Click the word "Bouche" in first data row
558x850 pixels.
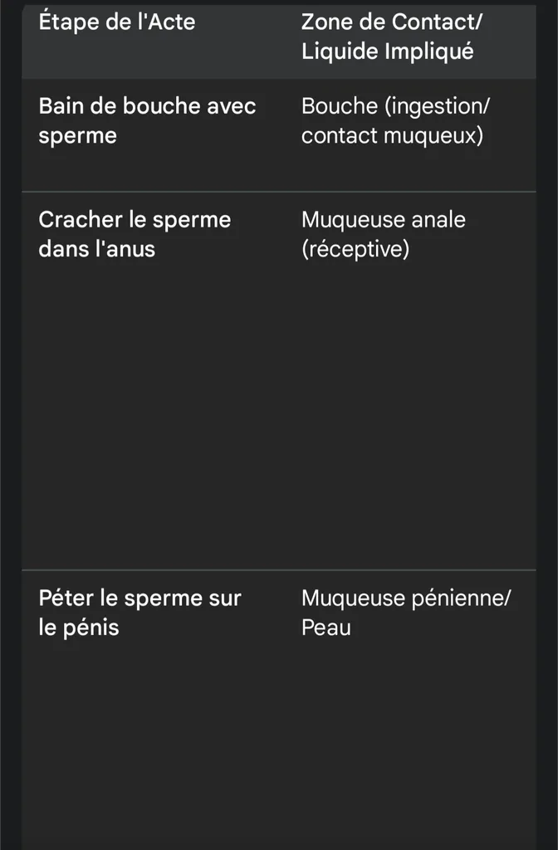pyautogui.click(x=340, y=106)
